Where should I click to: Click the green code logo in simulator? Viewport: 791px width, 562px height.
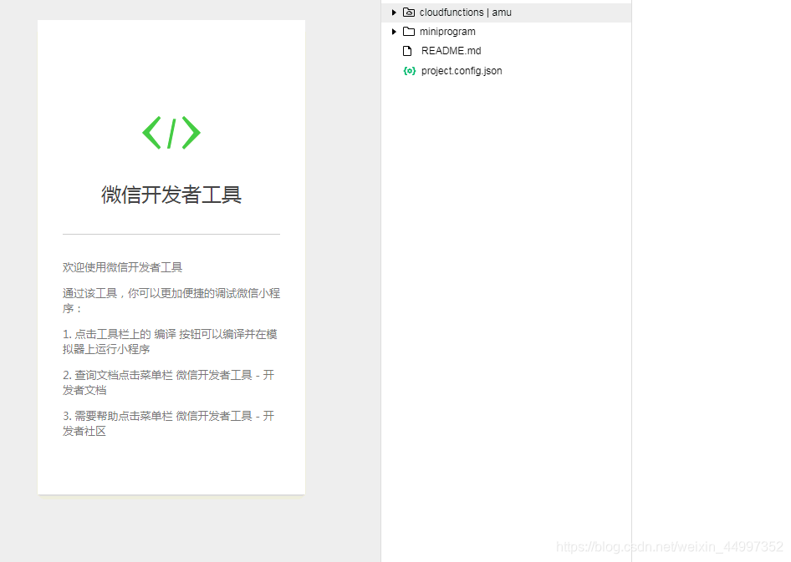171,133
